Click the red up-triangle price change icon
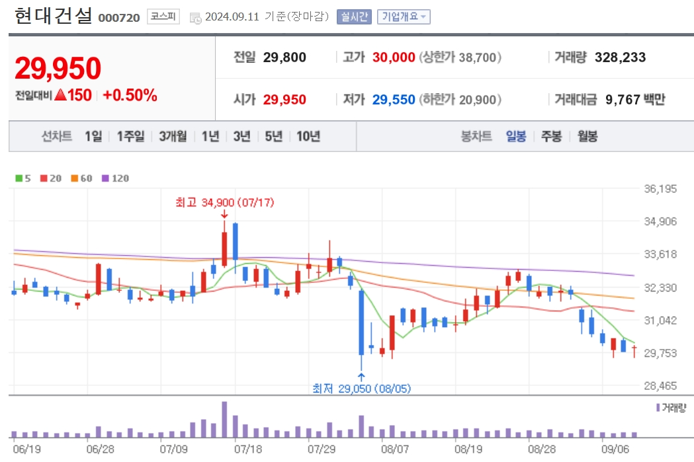 tap(60, 95)
